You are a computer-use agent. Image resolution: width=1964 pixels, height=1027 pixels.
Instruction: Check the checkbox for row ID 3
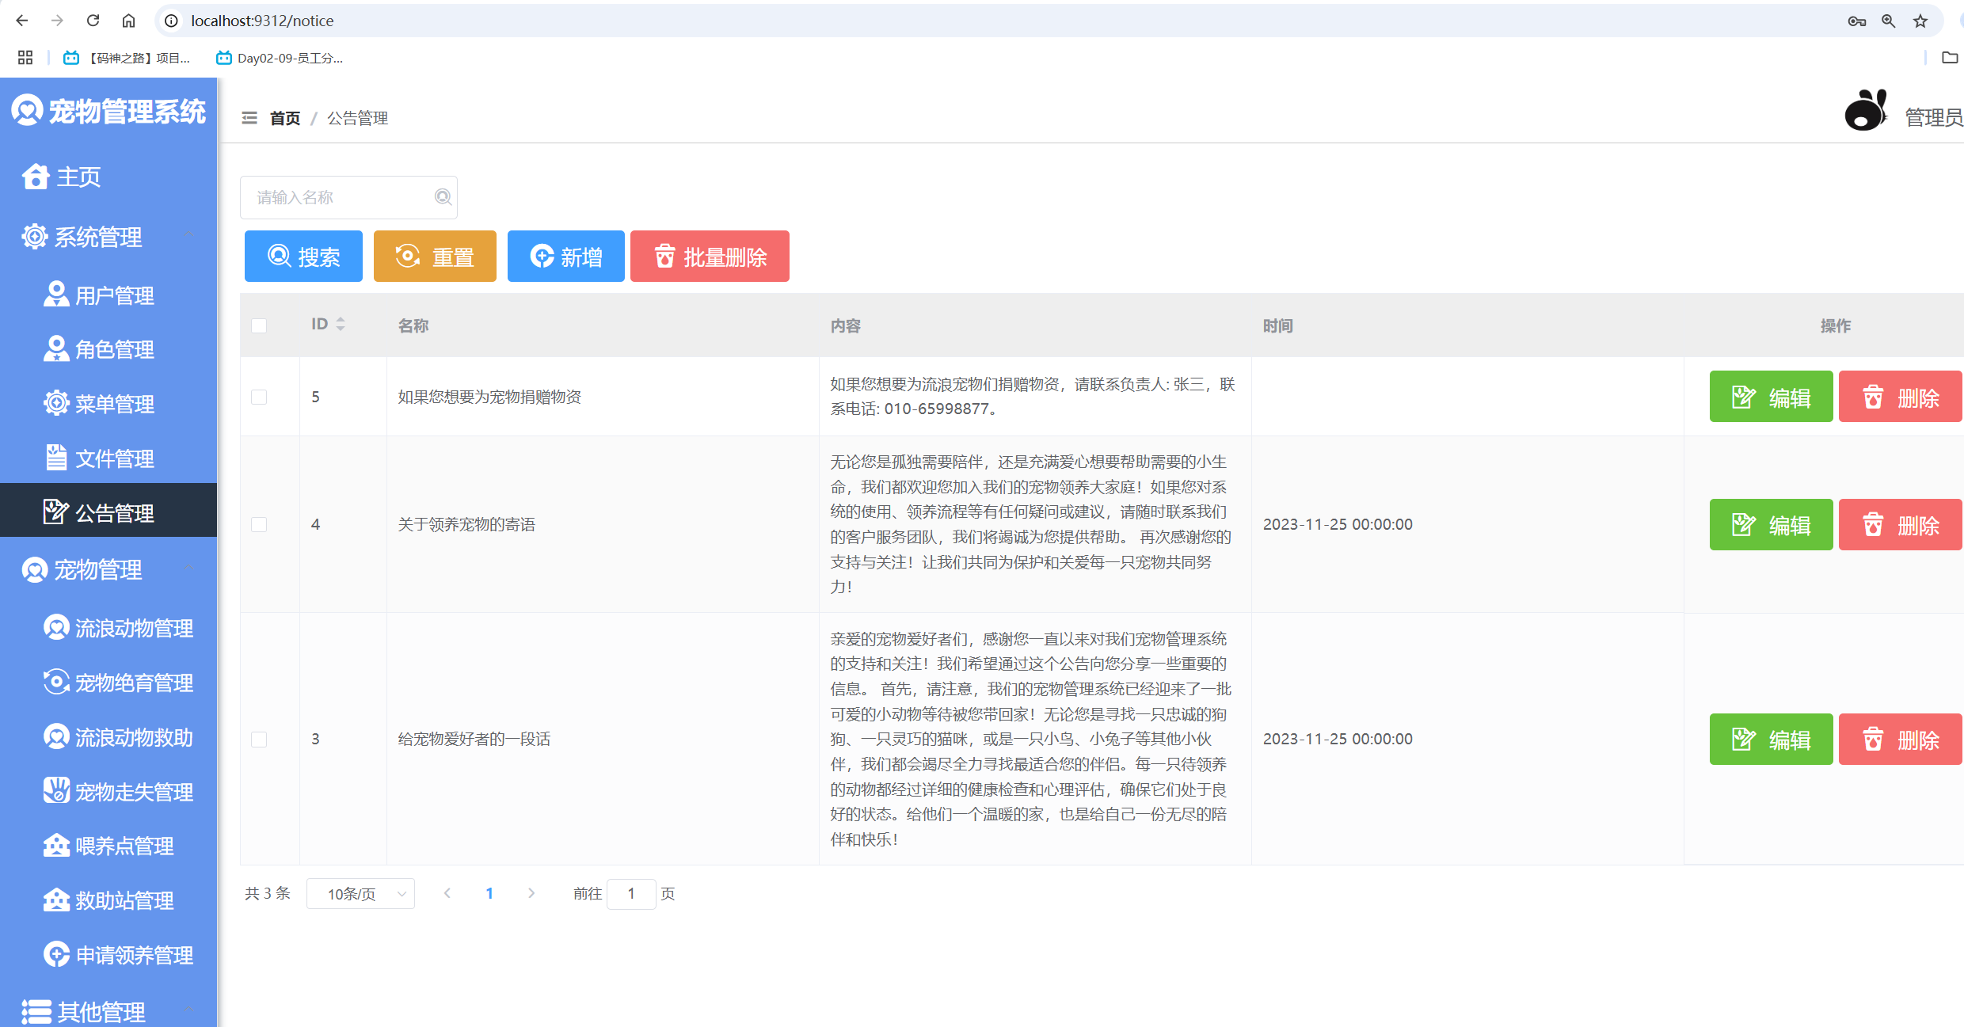click(x=259, y=739)
